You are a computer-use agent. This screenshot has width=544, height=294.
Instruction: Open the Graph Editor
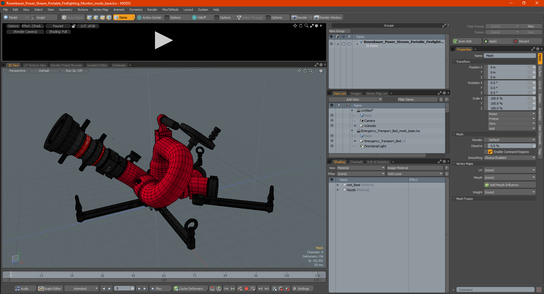[50, 289]
